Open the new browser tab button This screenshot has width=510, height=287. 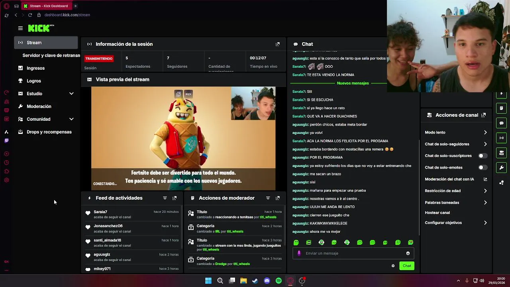[x=75, y=6]
